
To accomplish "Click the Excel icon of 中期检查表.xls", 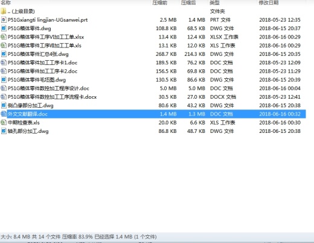I will coord(4,123).
